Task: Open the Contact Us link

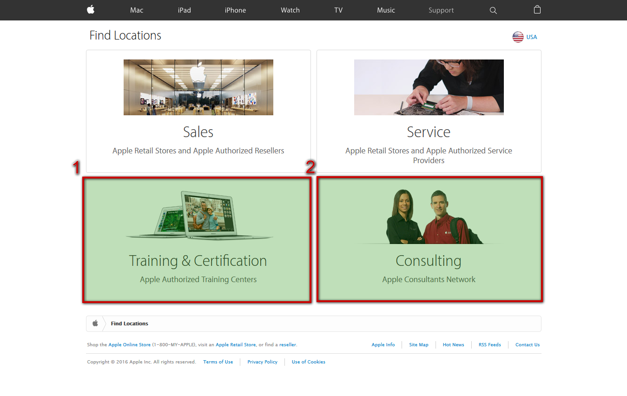Action: [528, 345]
